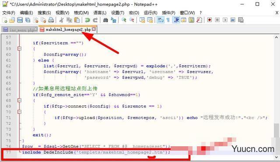Click the Undo toolbar icon
Screen dimensions: 280x162
pos(87,20)
